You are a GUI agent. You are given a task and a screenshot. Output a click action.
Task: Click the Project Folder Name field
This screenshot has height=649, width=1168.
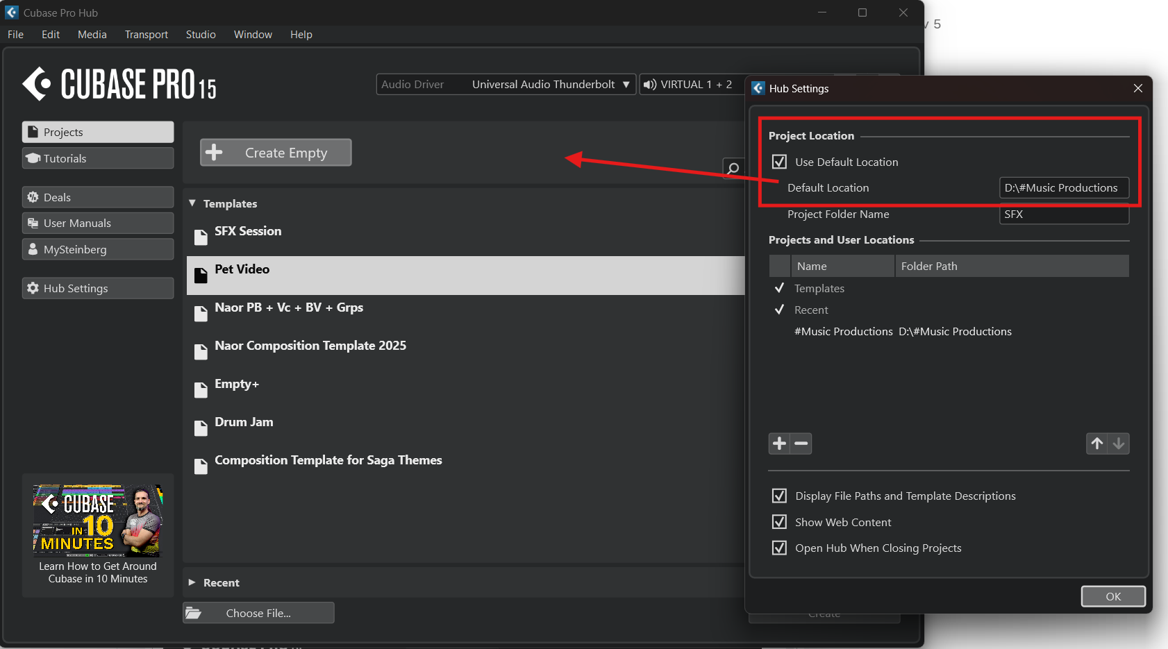tap(1064, 214)
